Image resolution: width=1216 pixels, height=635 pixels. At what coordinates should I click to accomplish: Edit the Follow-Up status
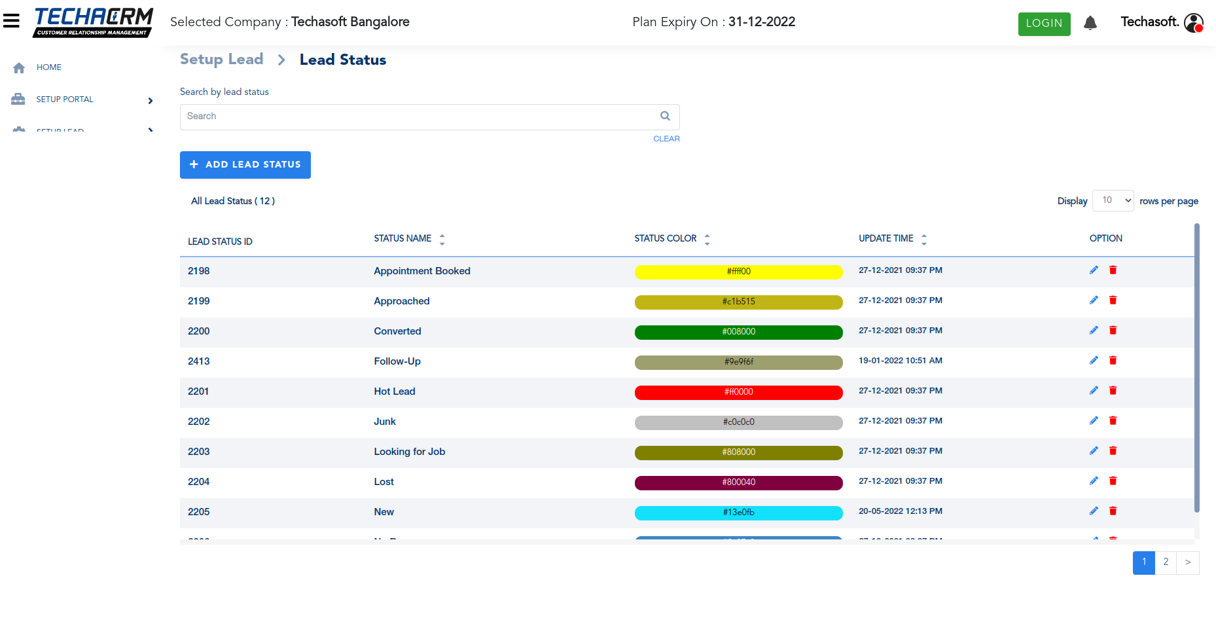(1094, 361)
